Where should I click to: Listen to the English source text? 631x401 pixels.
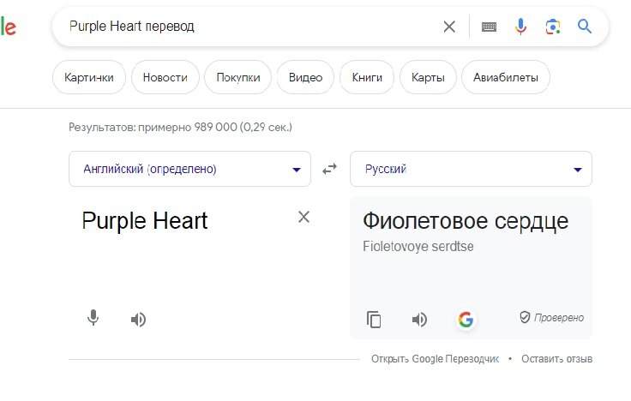click(138, 320)
